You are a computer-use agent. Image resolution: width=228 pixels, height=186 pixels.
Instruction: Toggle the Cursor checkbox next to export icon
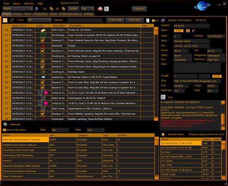pyautogui.click(x=153, y=21)
